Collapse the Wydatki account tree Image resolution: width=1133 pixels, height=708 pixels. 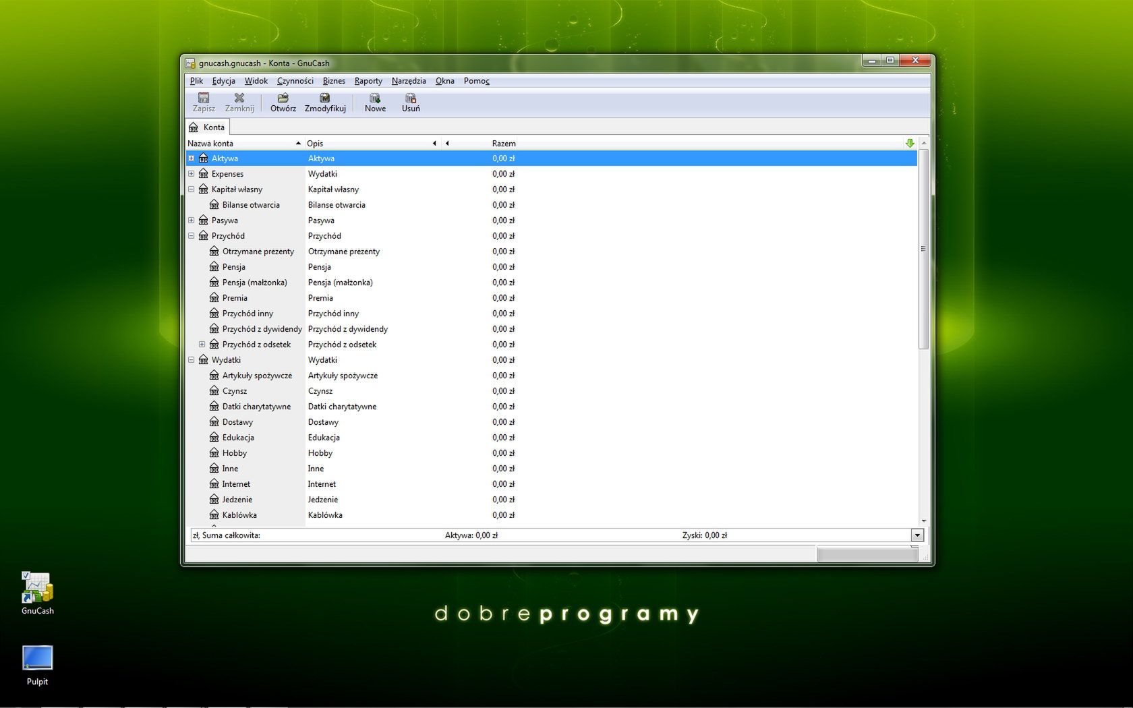tap(192, 360)
